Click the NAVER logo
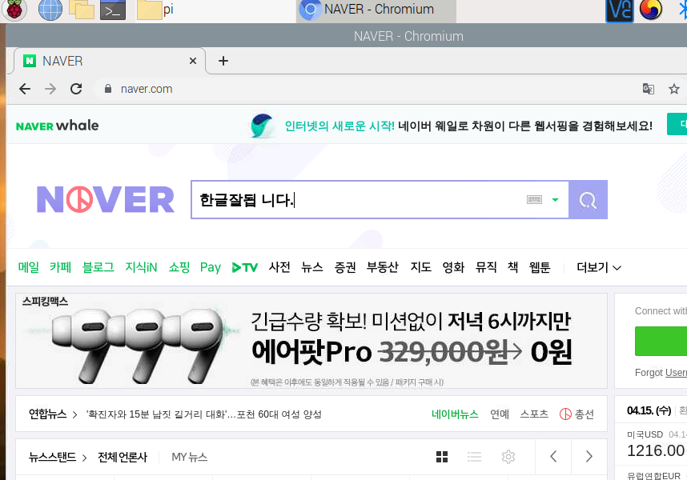This screenshot has height=480, width=687. (x=105, y=199)
